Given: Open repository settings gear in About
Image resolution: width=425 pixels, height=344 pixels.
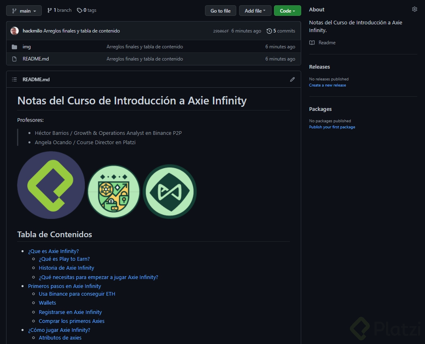Looking at the screenshot, I should 414,9.
